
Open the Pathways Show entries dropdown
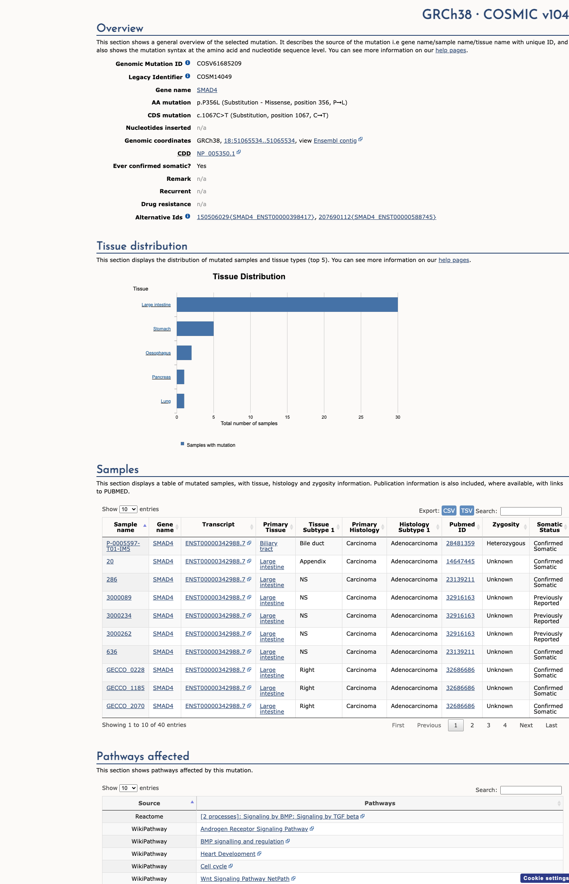tap(128, 788)
